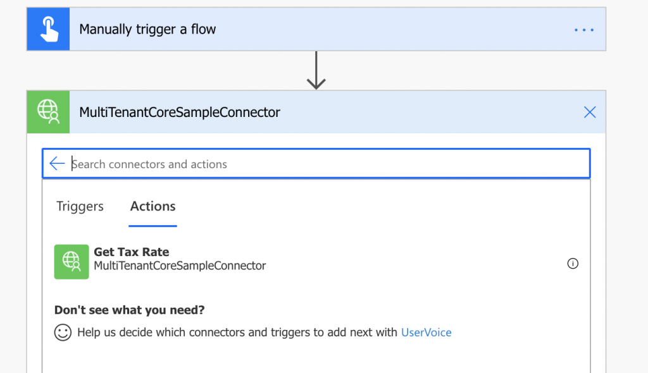
Task: Click the manual trigger hand icon
Action: pyautogui.click(x=48, y=28)
